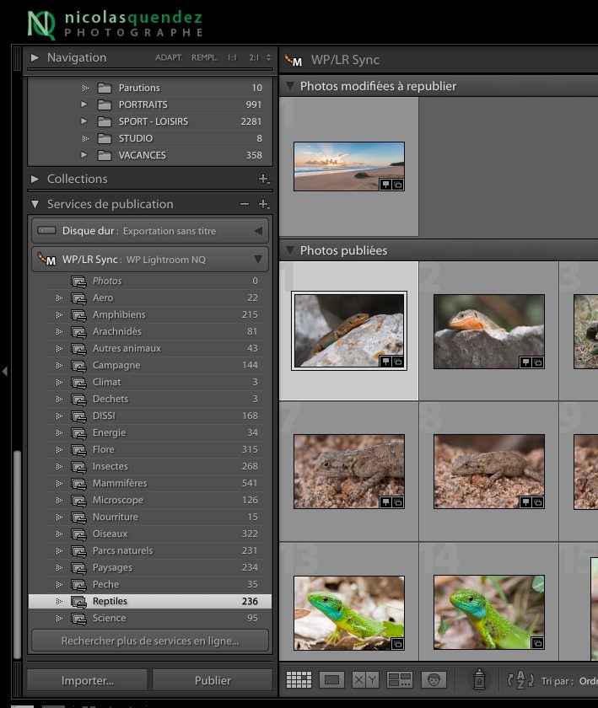Set navigator zoom to REMPL.
The image size is (598, 708).
point(204,58)
